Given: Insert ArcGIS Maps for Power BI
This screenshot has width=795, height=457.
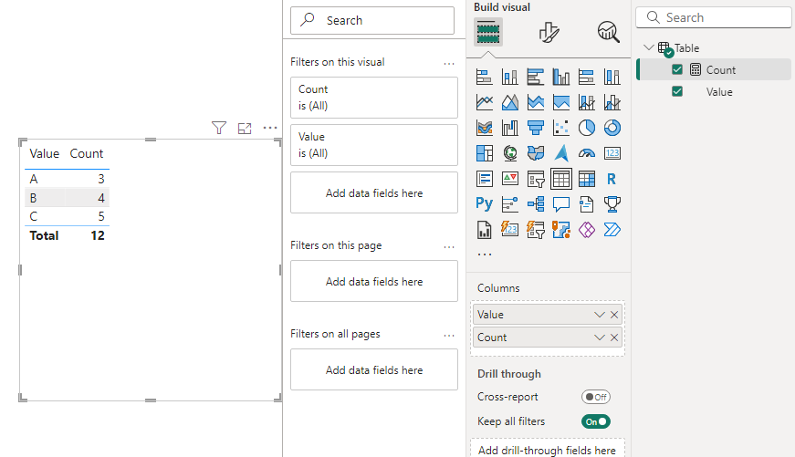Looking at the screenshot, I should [561, 230].
